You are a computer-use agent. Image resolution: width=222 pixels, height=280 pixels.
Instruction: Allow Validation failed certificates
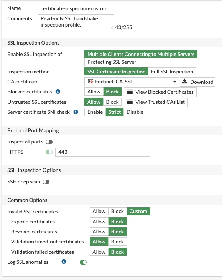click(x=99, y=252)
